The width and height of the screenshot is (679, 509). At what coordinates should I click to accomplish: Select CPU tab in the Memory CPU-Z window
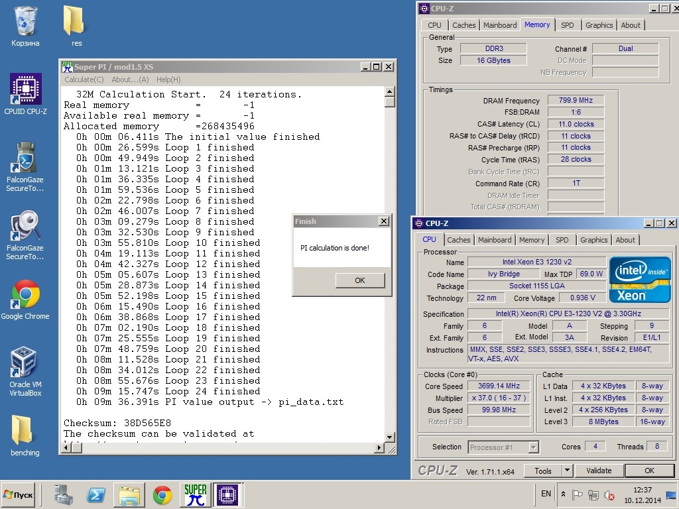click(x=434, y=25)
